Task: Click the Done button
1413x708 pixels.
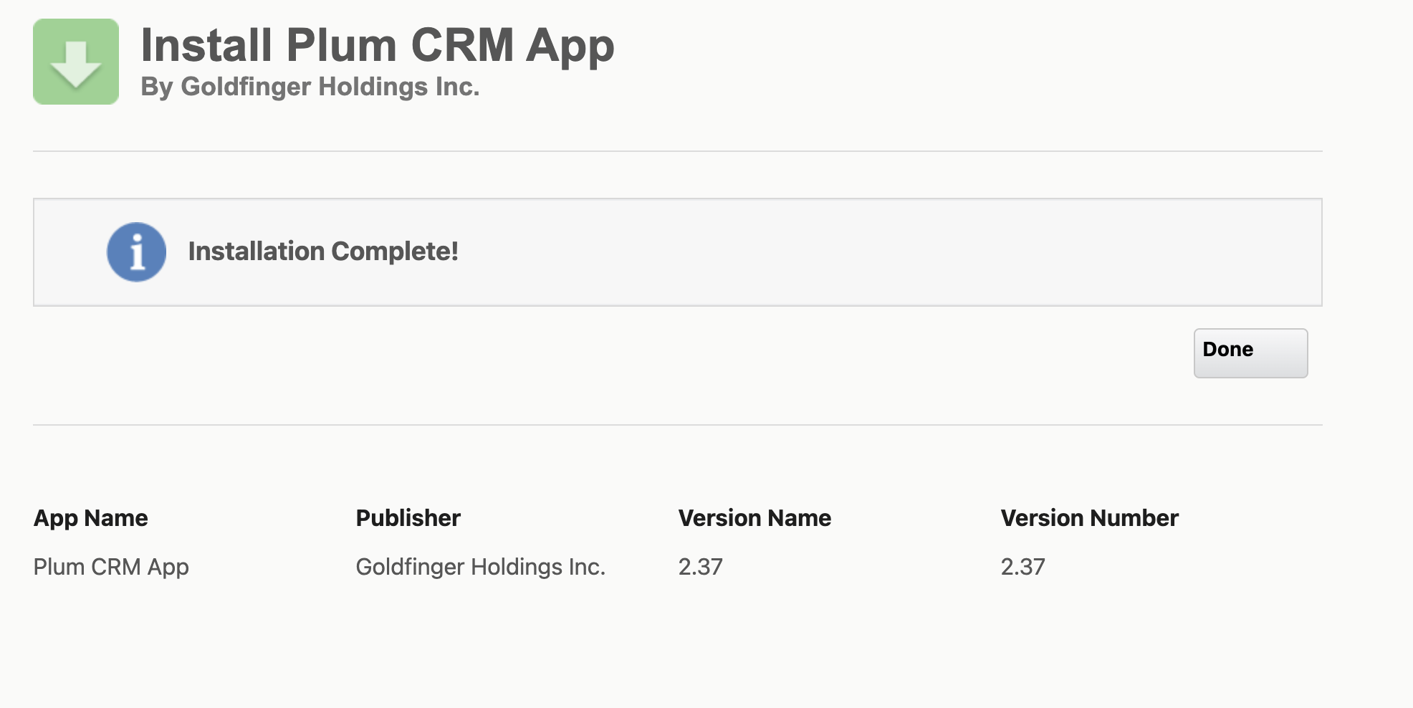Action: coord(1250,353)
